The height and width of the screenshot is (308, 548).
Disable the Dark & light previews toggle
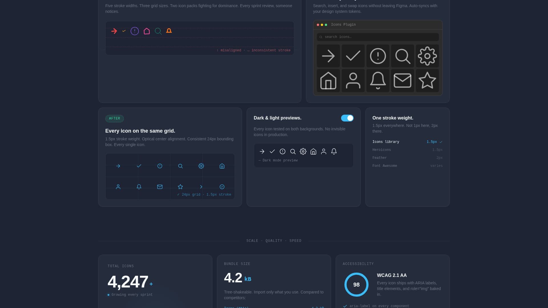pos(347,118)
